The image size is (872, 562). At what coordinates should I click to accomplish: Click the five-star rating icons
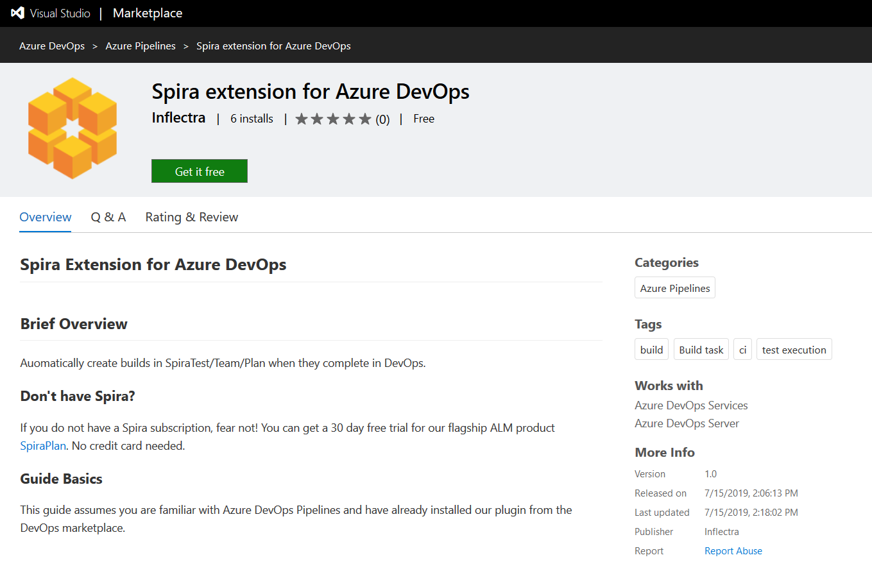[x=333, y=119]
